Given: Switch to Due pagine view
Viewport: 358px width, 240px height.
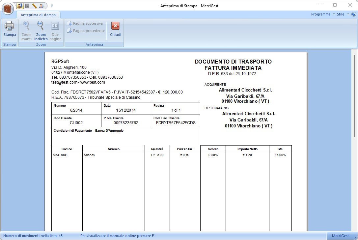Looking at the screenshot, I should pos(55,31).
